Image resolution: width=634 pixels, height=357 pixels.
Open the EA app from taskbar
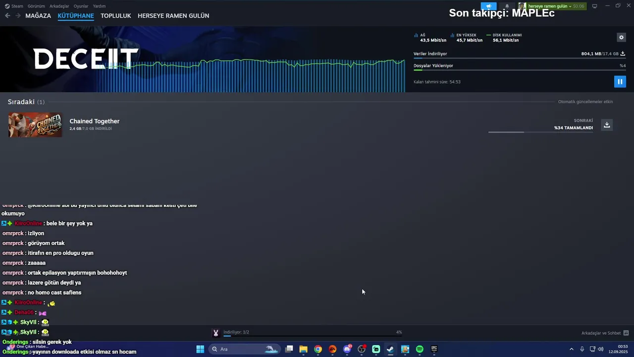coord(332,349)
